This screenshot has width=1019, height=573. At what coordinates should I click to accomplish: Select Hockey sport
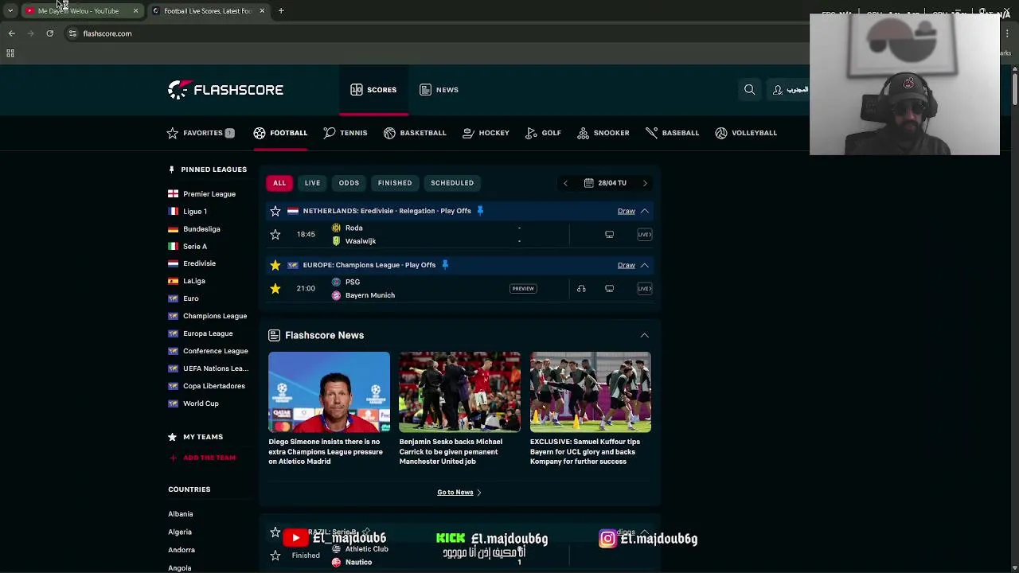click(486, 133)
